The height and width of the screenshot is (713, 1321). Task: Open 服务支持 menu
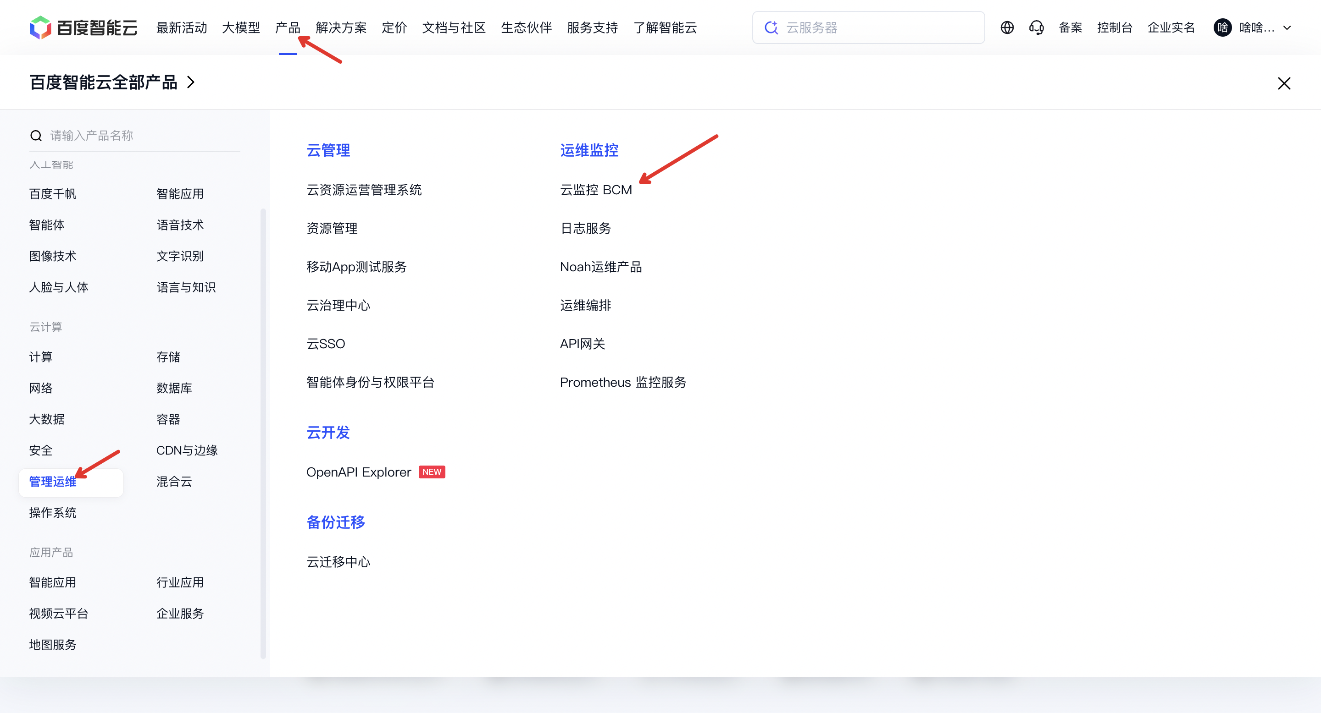592,27
